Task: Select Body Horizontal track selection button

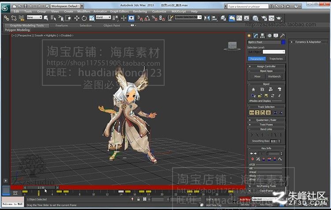Action: tap(252, 113)
